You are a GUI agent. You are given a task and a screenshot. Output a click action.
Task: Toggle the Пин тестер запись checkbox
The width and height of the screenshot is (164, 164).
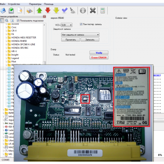pyautogui.click(x=81, y=24)
